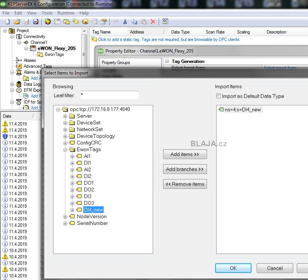Collapse the eWON_Flexy_205 device node
308x280 pixels.
[x=26, y=48]
